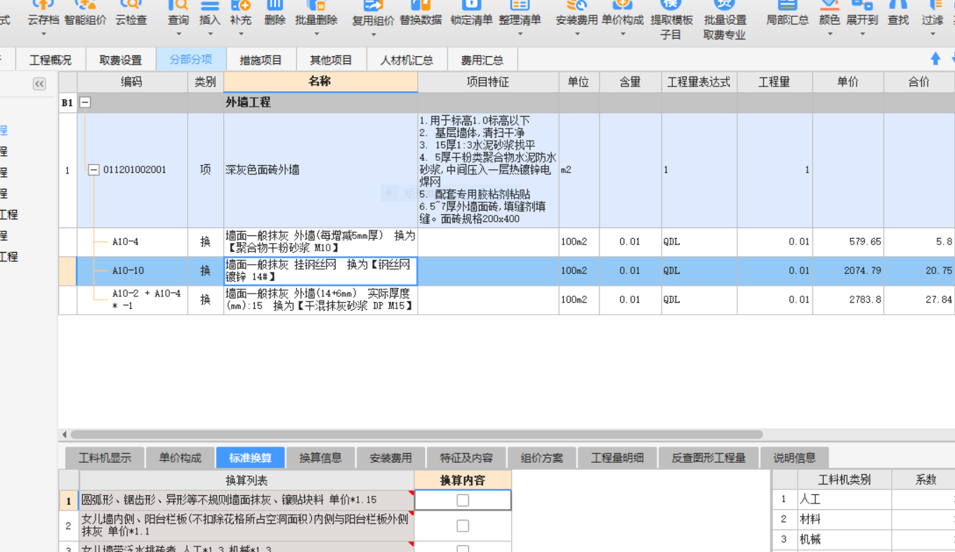Screen dimensions: 955x552
Task: Open the 换算信息 bottom tab
Action: [320, 458]
